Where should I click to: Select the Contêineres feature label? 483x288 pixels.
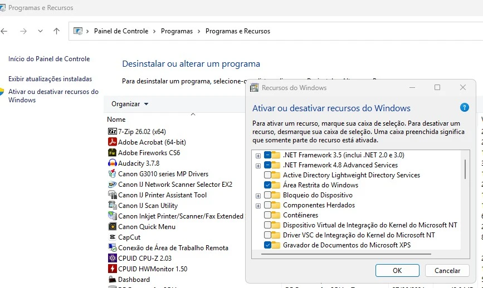pos(300,215)
